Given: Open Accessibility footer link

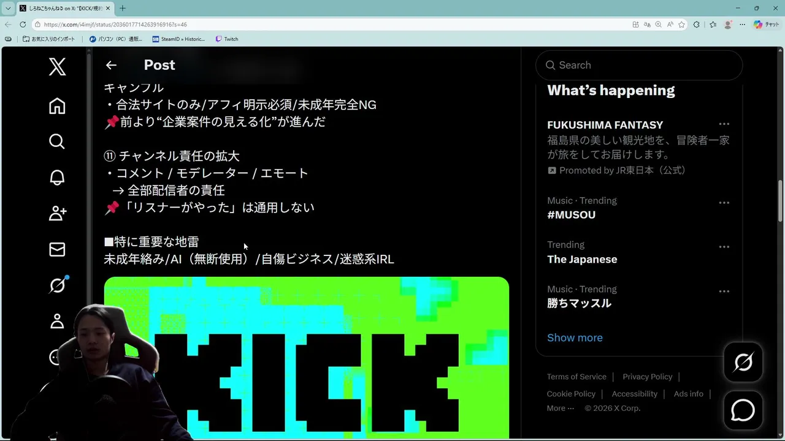Looking at the screenshot, I should point(634,394).
